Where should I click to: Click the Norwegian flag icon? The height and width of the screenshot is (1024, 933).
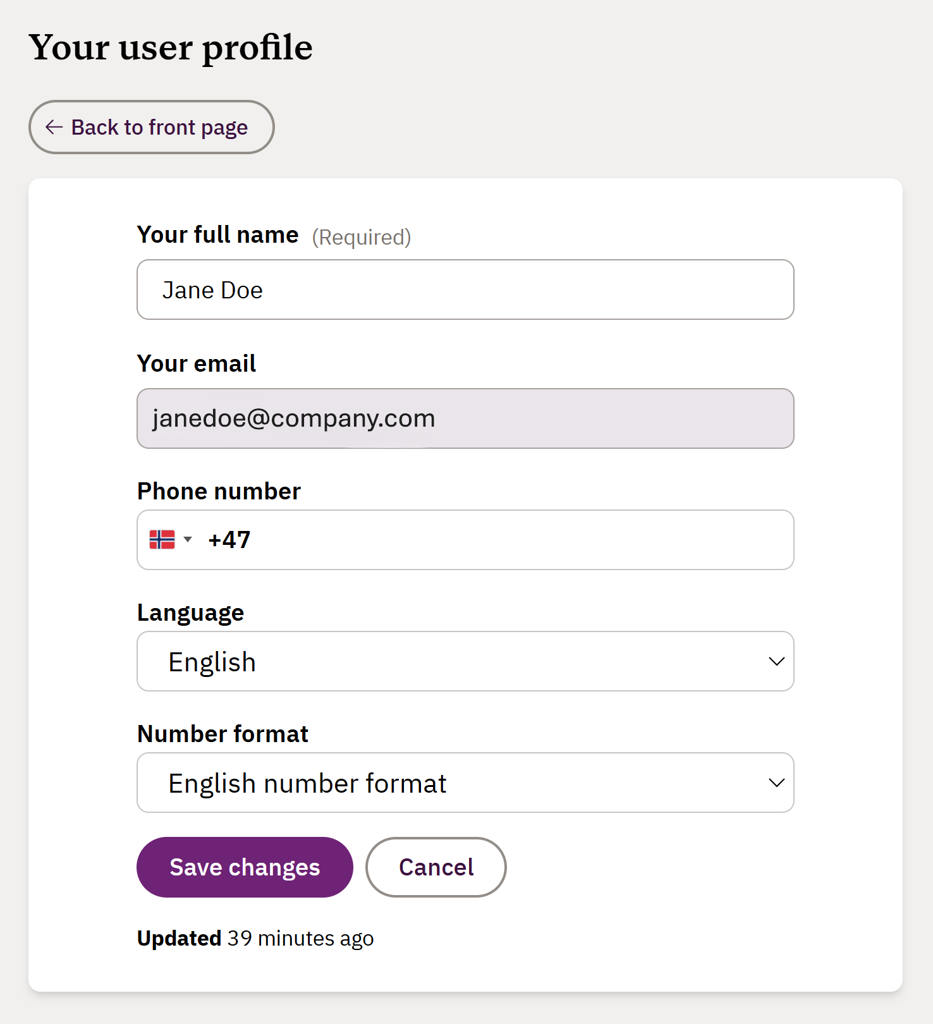[162, 539]
